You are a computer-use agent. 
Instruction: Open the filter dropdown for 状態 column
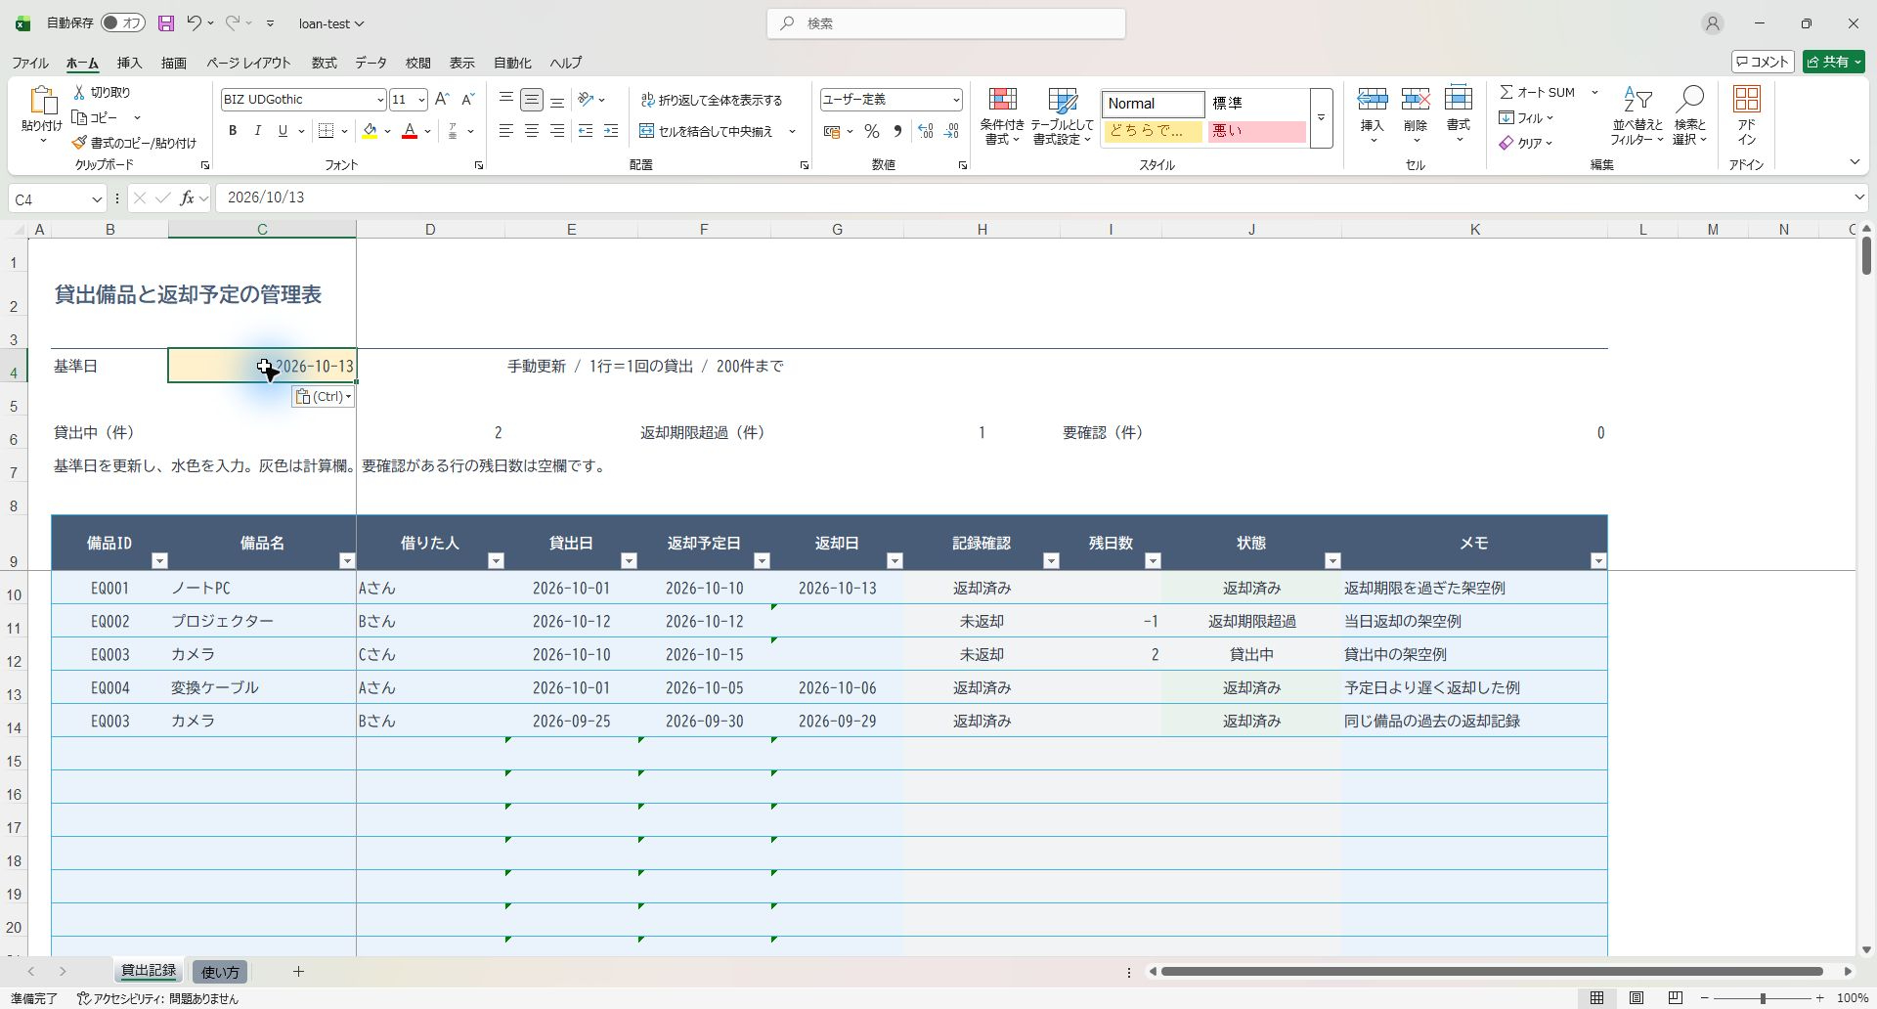1332,561
